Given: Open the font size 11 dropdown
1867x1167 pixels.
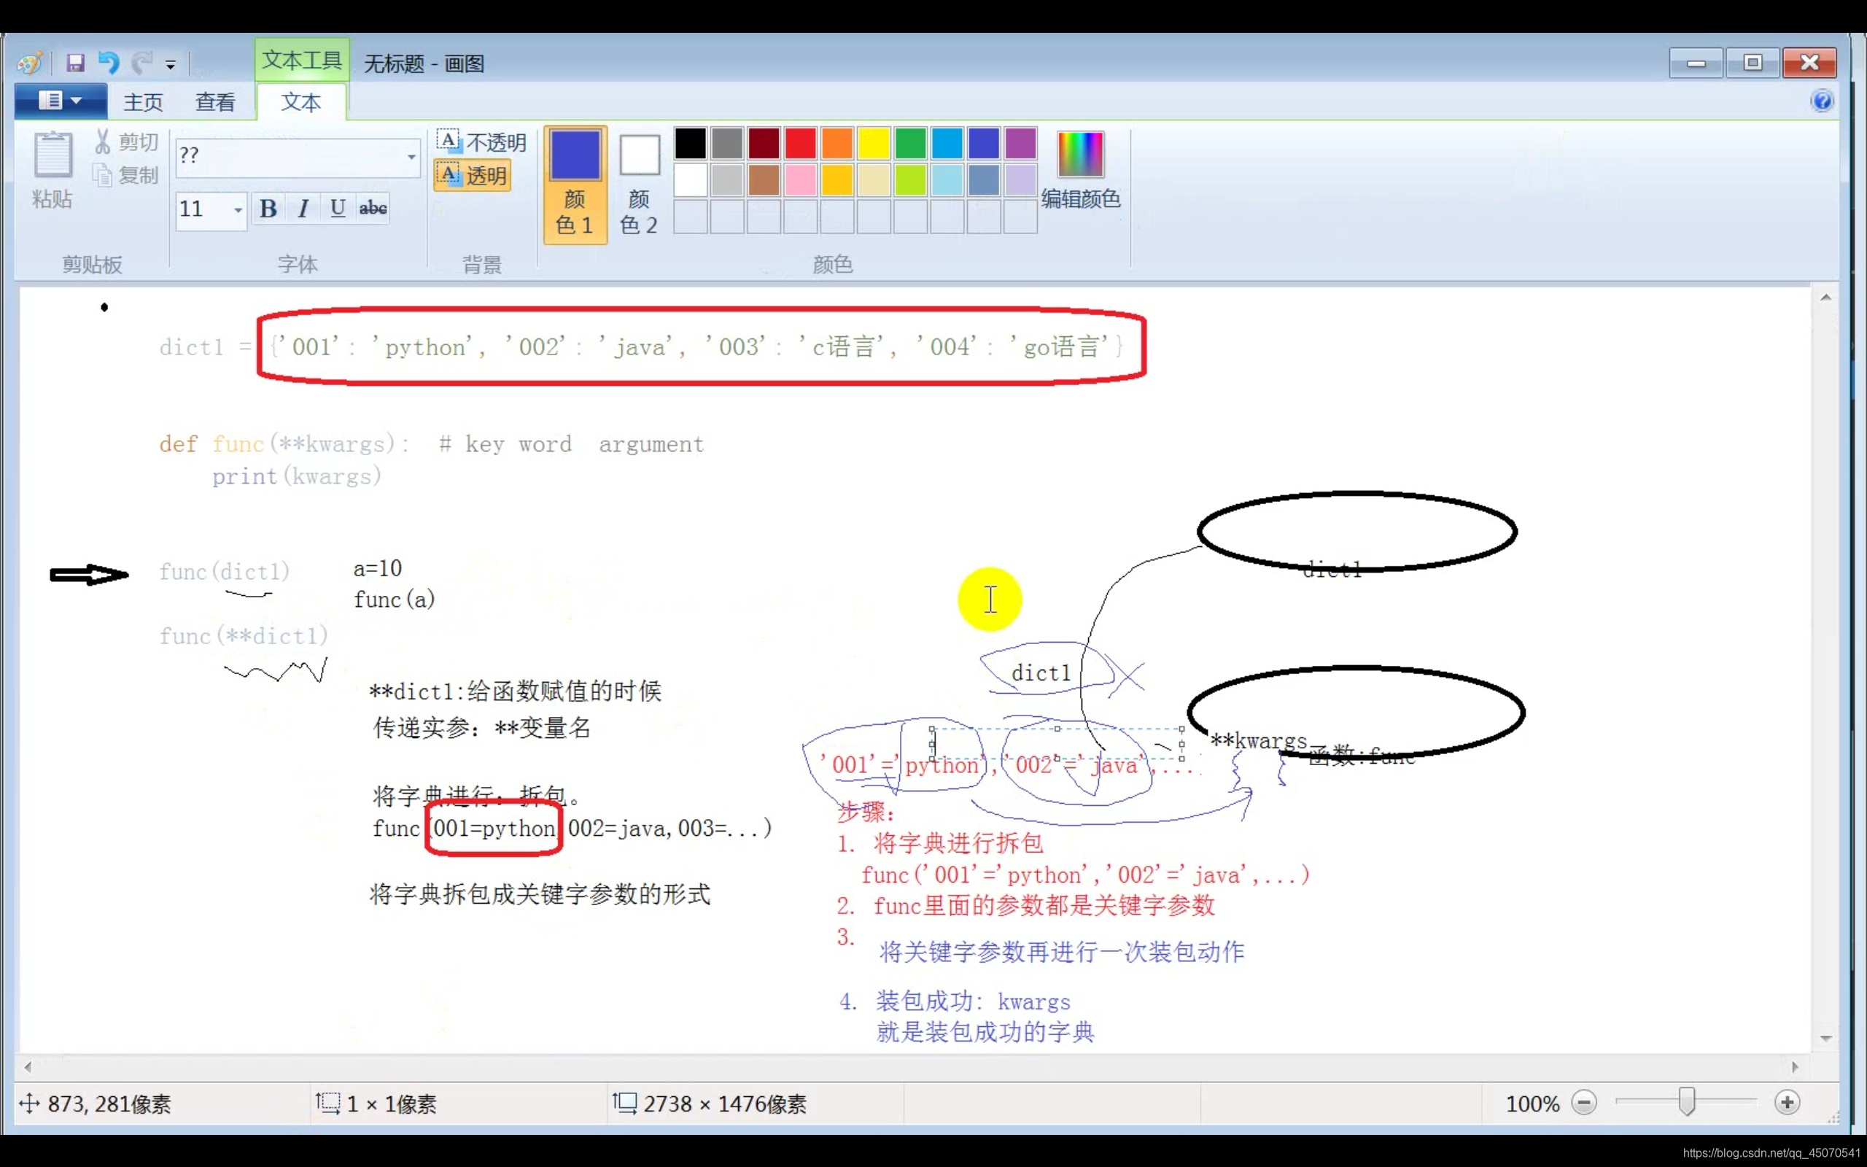Looking at the screenshot, I should [238, 209].
